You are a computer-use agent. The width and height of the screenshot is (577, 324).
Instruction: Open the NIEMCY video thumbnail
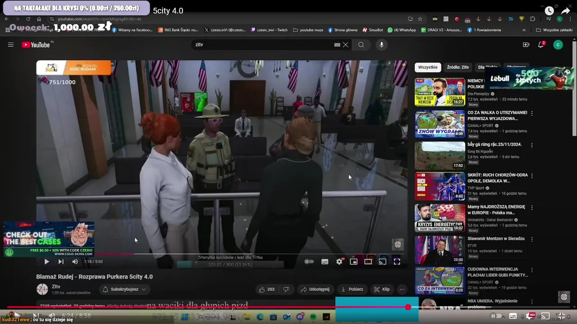[440, 92]
